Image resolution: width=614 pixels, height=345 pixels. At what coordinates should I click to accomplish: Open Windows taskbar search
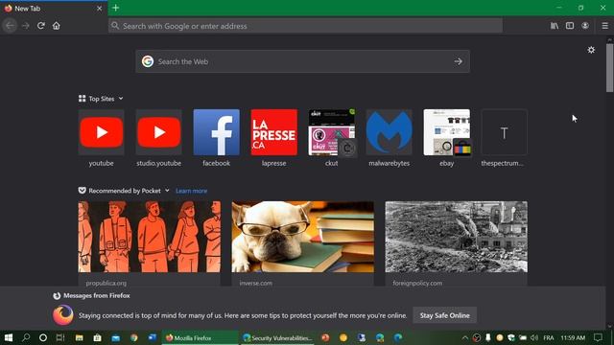click(x=26, y=337)
